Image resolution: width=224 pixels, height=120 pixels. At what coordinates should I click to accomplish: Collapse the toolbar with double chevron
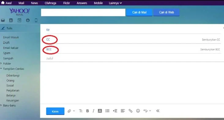(158, 111)
